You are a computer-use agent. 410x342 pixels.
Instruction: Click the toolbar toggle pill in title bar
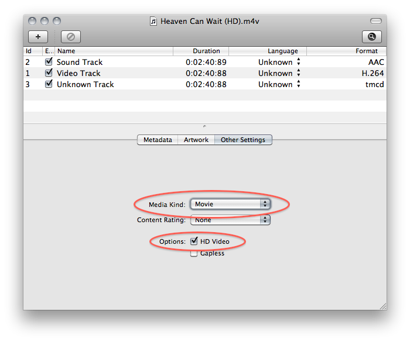(x=375, y=21)
